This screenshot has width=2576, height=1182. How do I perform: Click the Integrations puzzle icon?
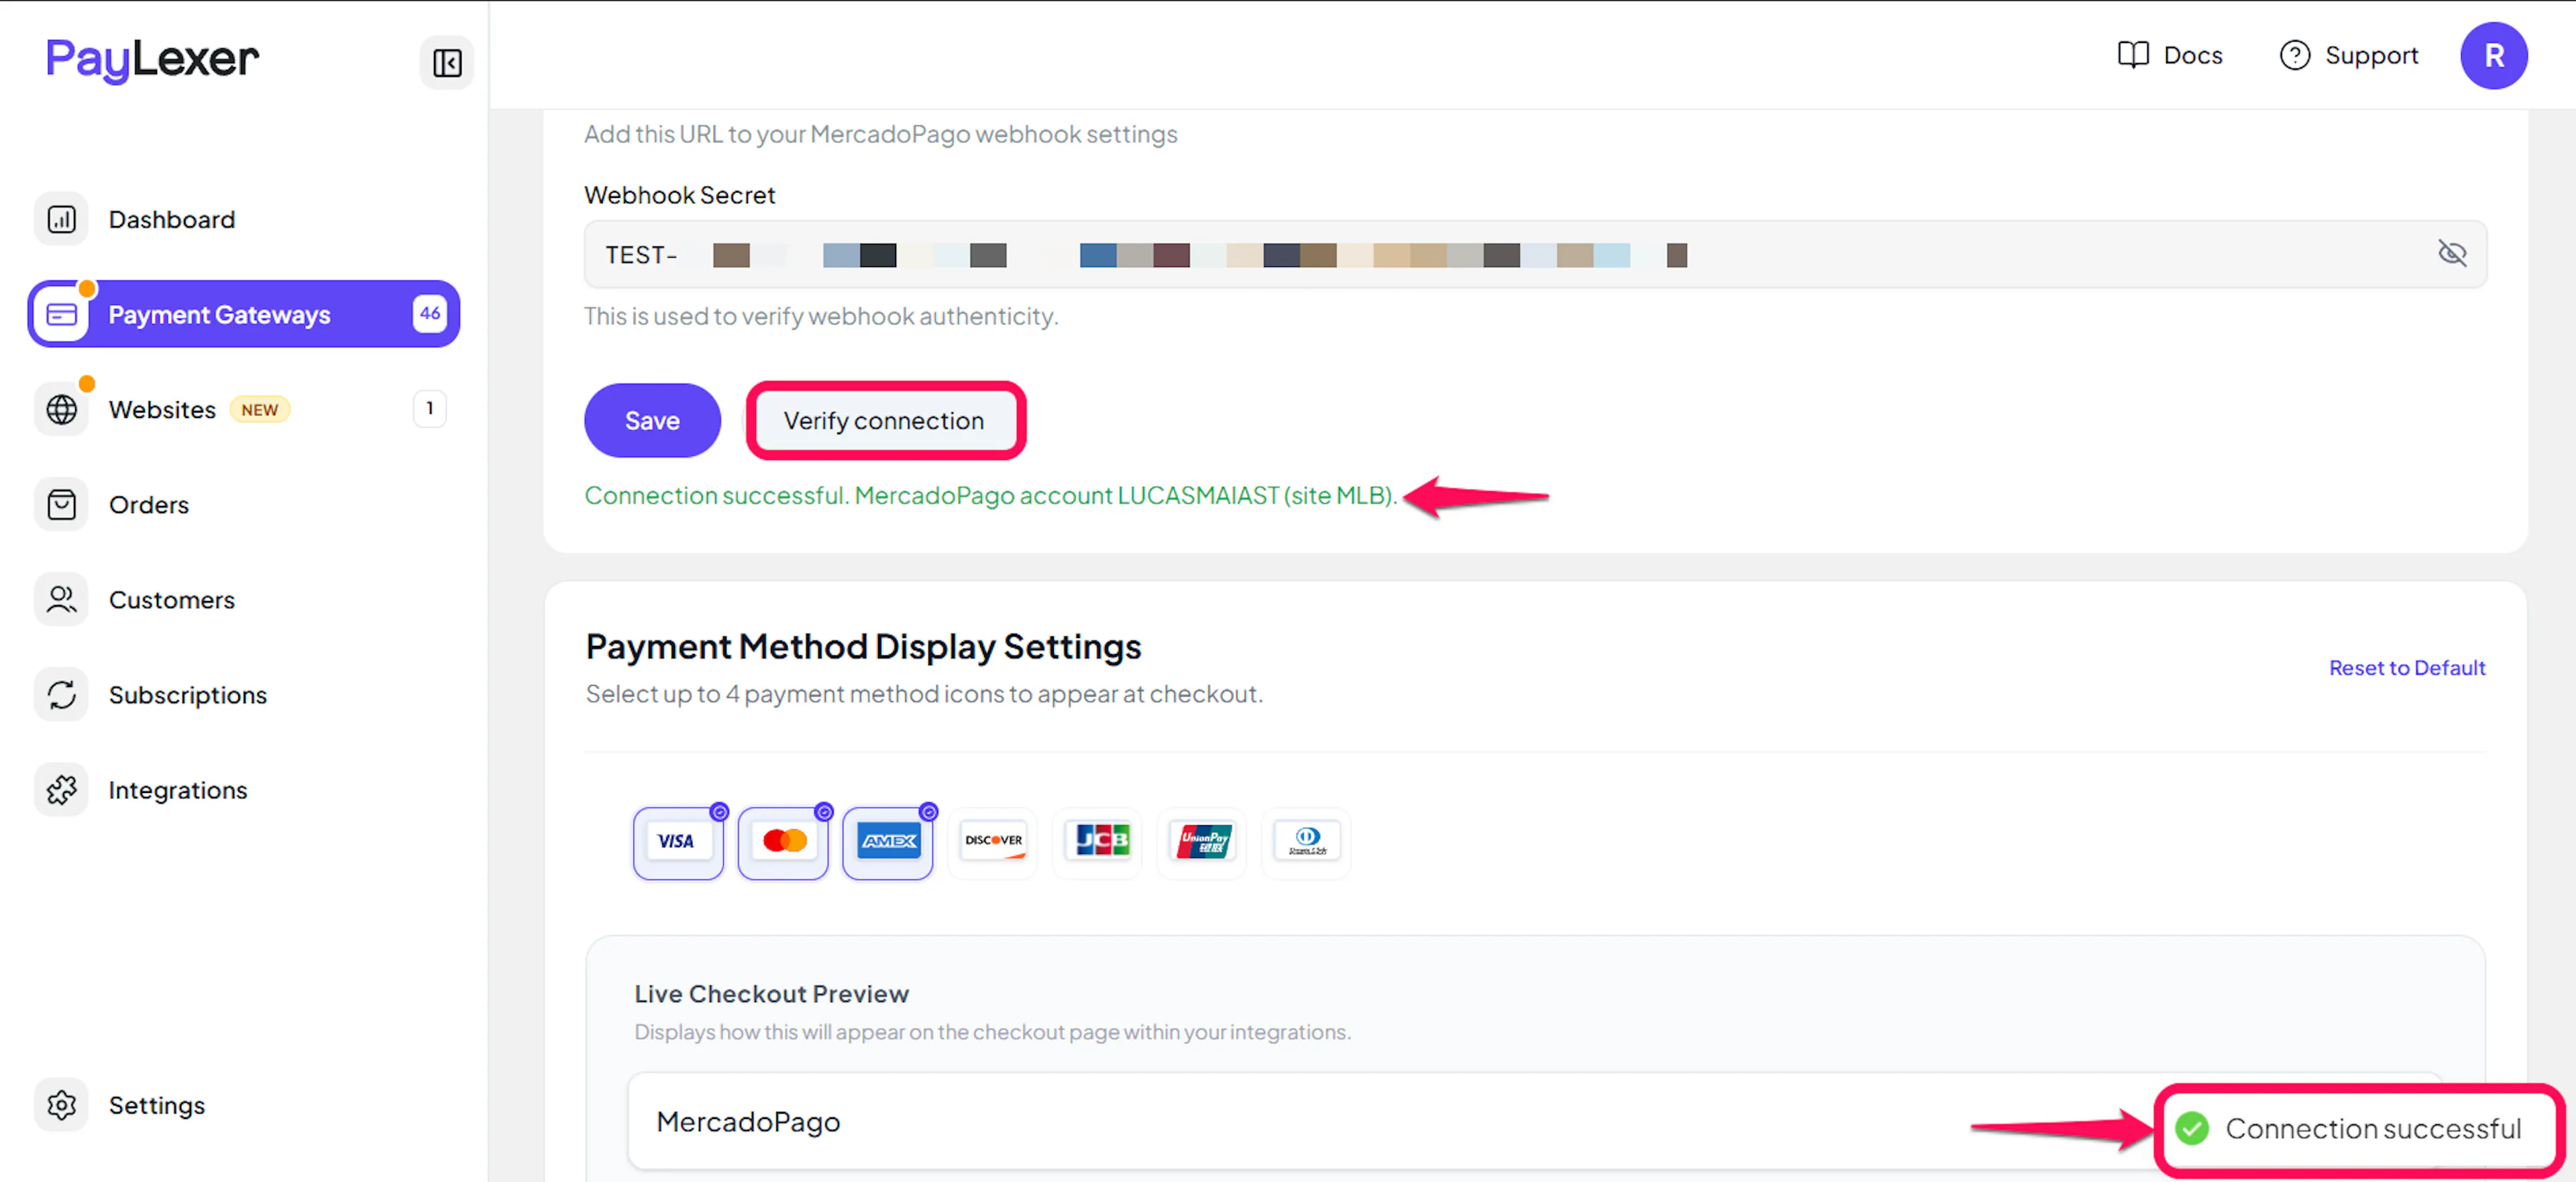point(62,789)
